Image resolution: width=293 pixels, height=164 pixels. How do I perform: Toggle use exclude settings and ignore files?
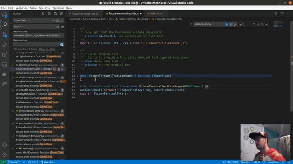pos(62,45)
